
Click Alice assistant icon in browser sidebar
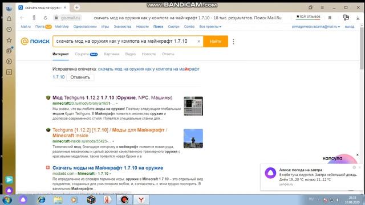click(x=9, y=190)
